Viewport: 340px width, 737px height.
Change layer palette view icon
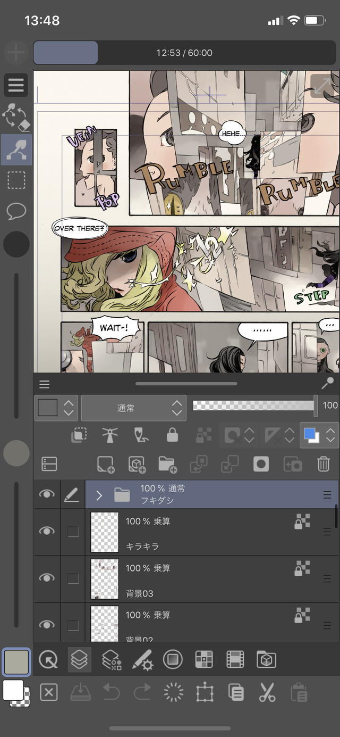pos(49,464)
